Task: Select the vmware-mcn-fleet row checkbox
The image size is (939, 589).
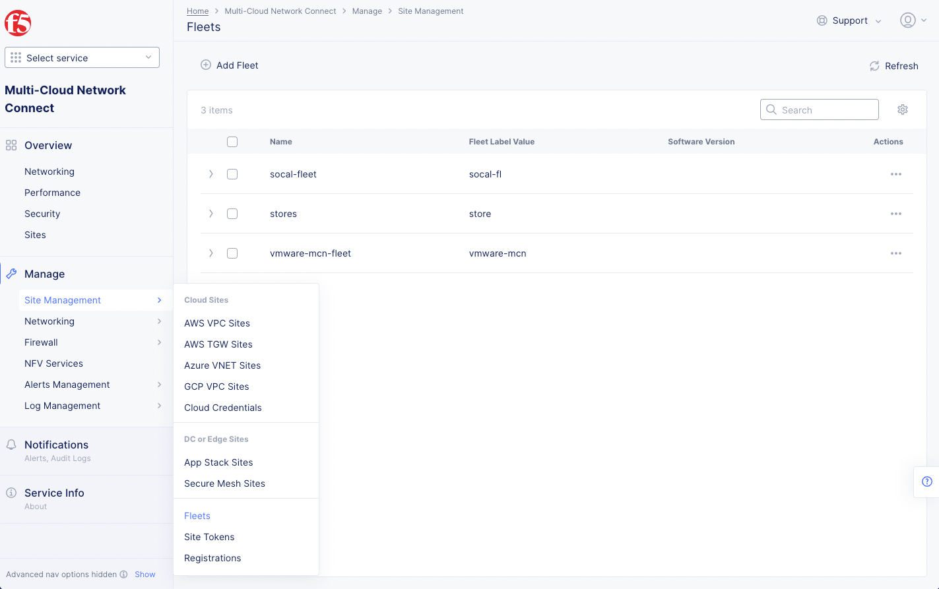Action: (232, 253)
